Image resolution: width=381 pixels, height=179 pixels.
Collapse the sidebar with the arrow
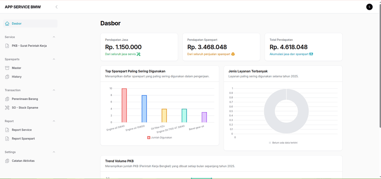point(56,7)
